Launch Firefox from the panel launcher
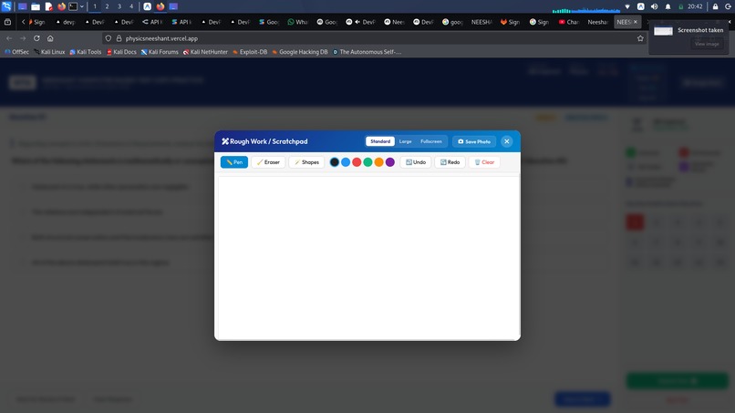This screenshot has height=413, width=735. [x=61, y=6]
